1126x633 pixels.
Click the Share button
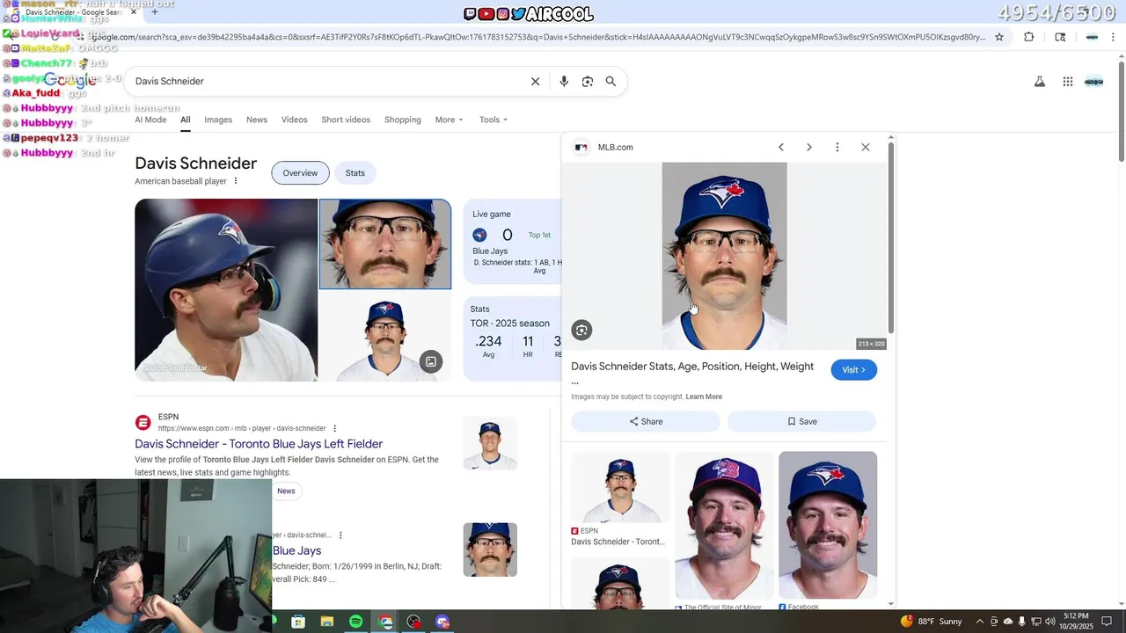tap(646, 421)
